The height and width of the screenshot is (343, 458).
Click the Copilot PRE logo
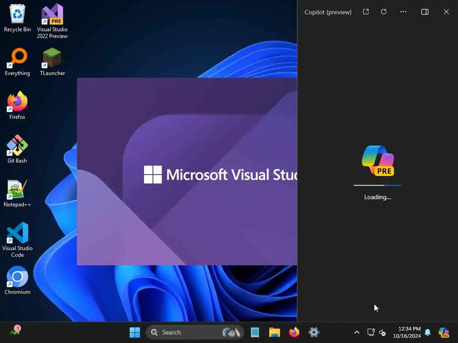(x=378, y=161)
